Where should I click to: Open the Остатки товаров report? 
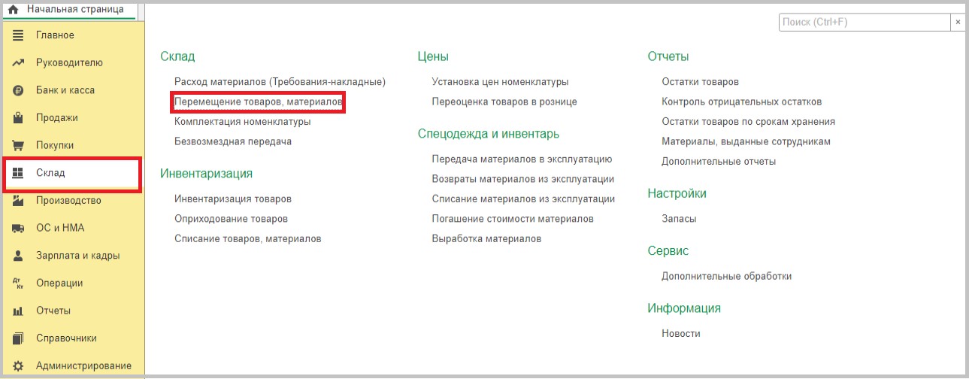[x=700, y=81]
